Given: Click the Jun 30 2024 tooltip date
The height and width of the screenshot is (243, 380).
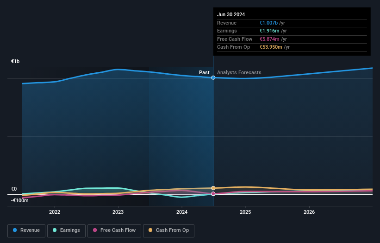Looking at the screenshot, I should tap(231, 14).
